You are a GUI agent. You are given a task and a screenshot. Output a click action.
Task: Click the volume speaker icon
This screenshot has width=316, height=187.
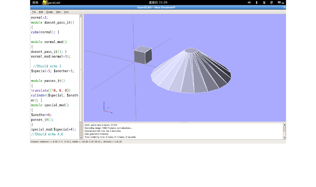tap(249, 2)
